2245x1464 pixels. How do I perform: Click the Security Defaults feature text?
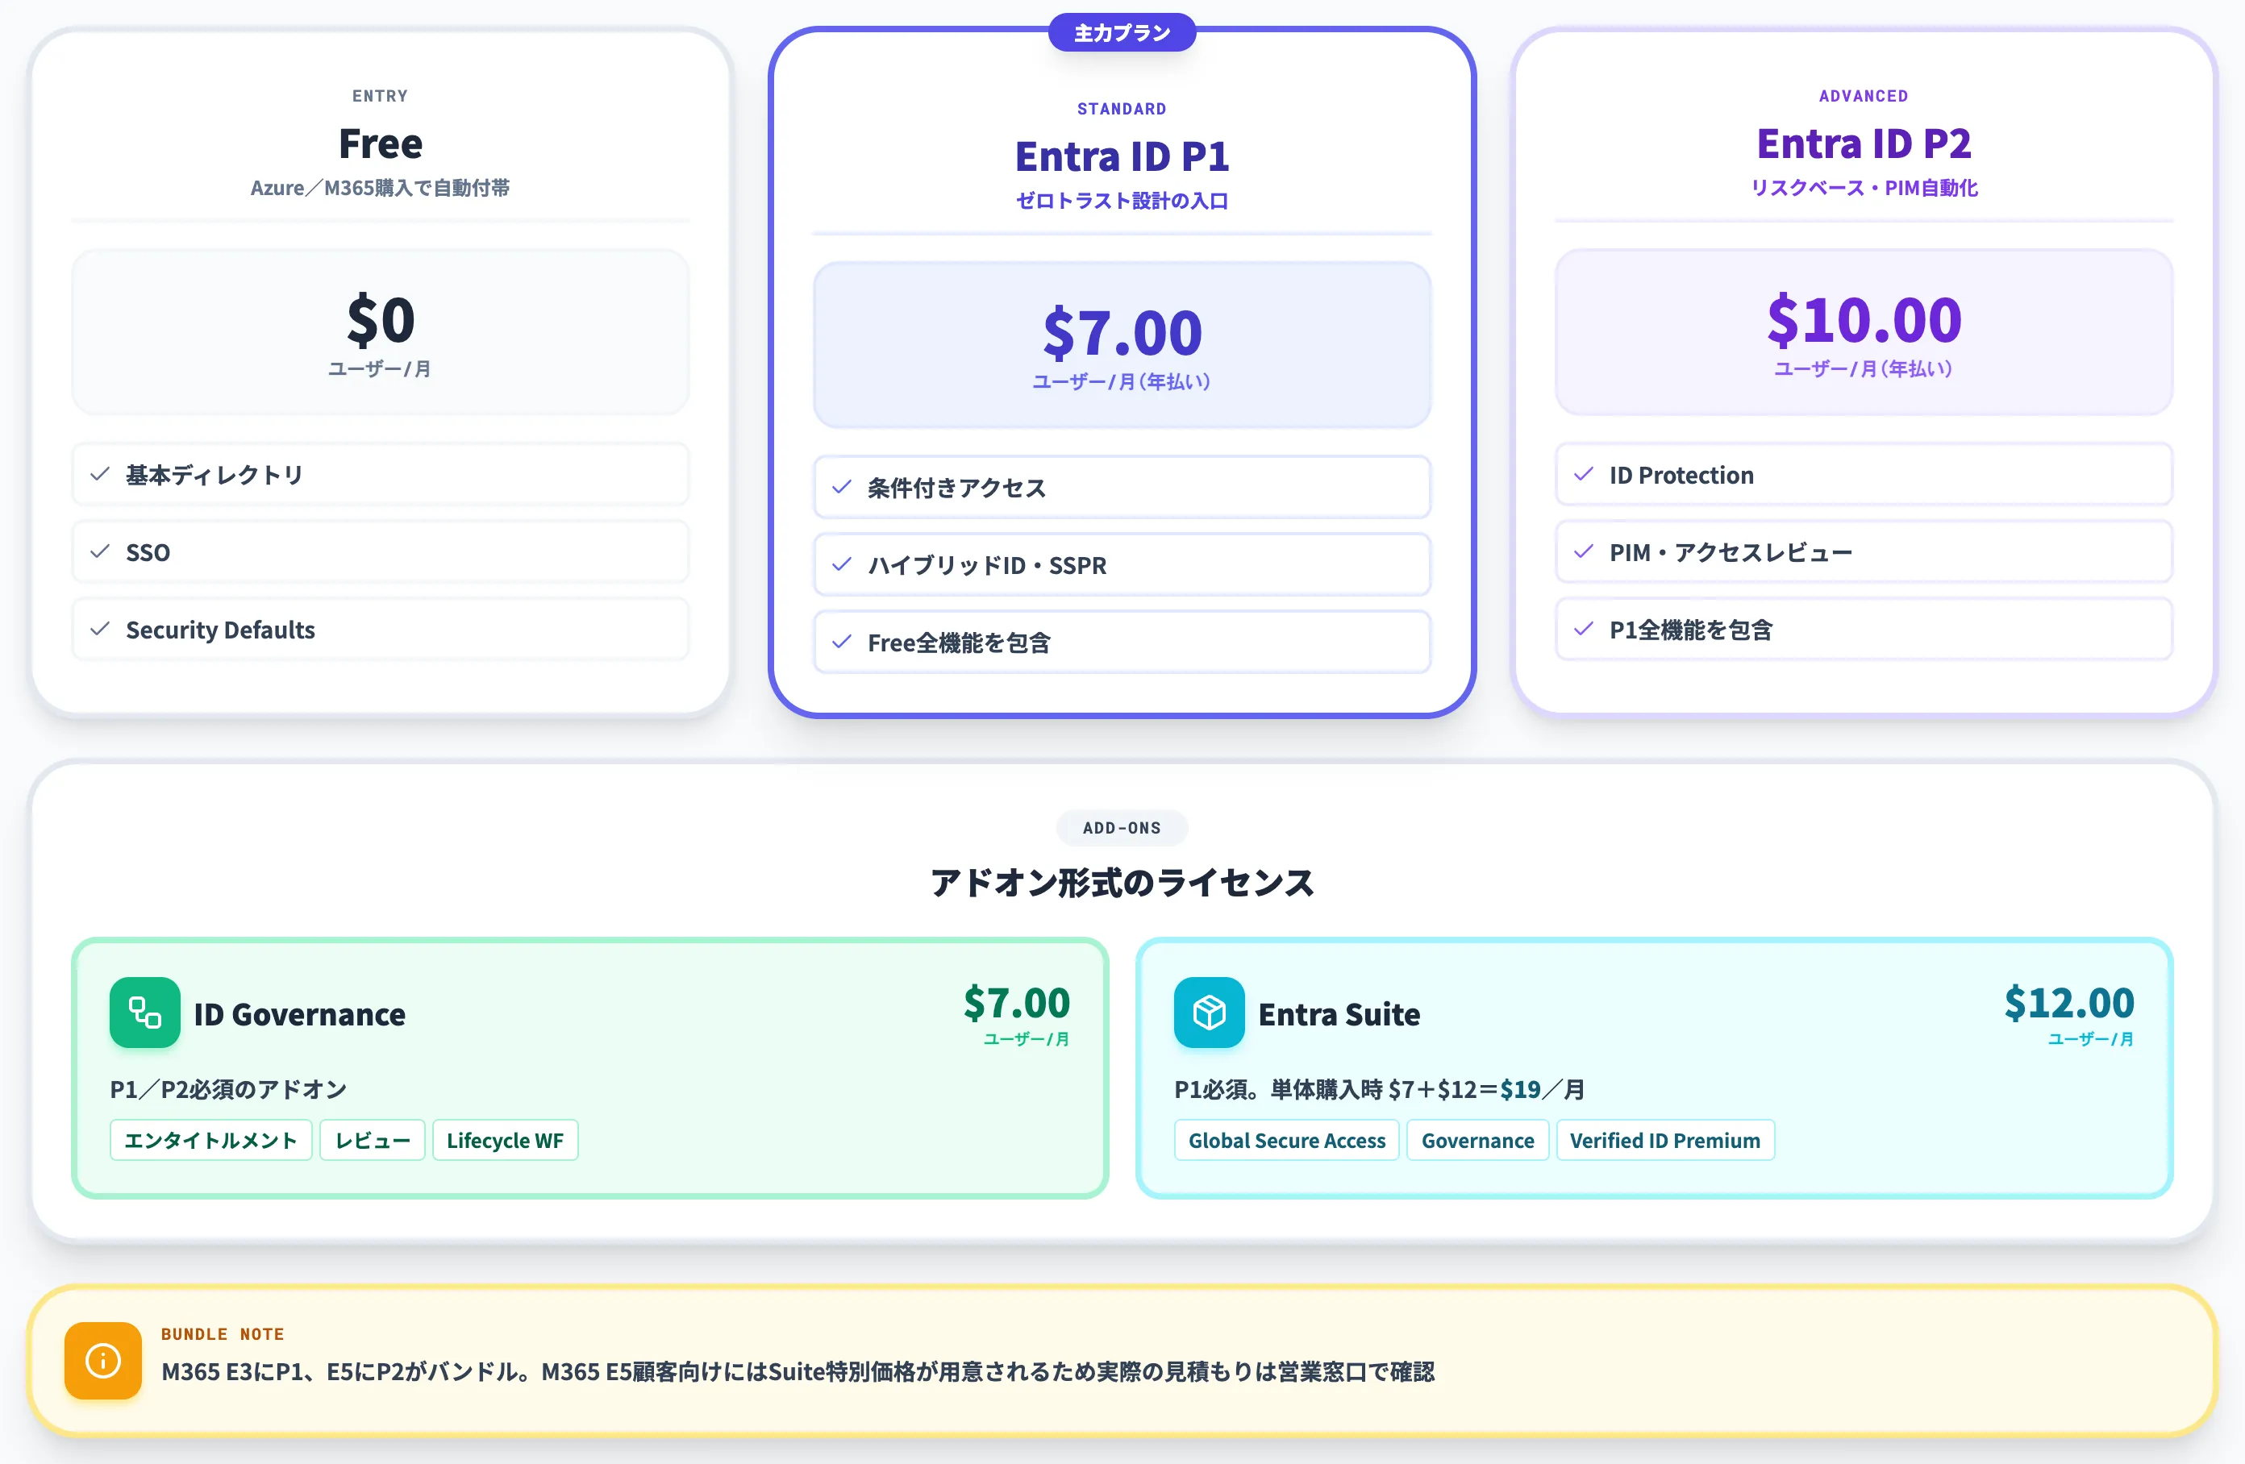tap(221, 629)
